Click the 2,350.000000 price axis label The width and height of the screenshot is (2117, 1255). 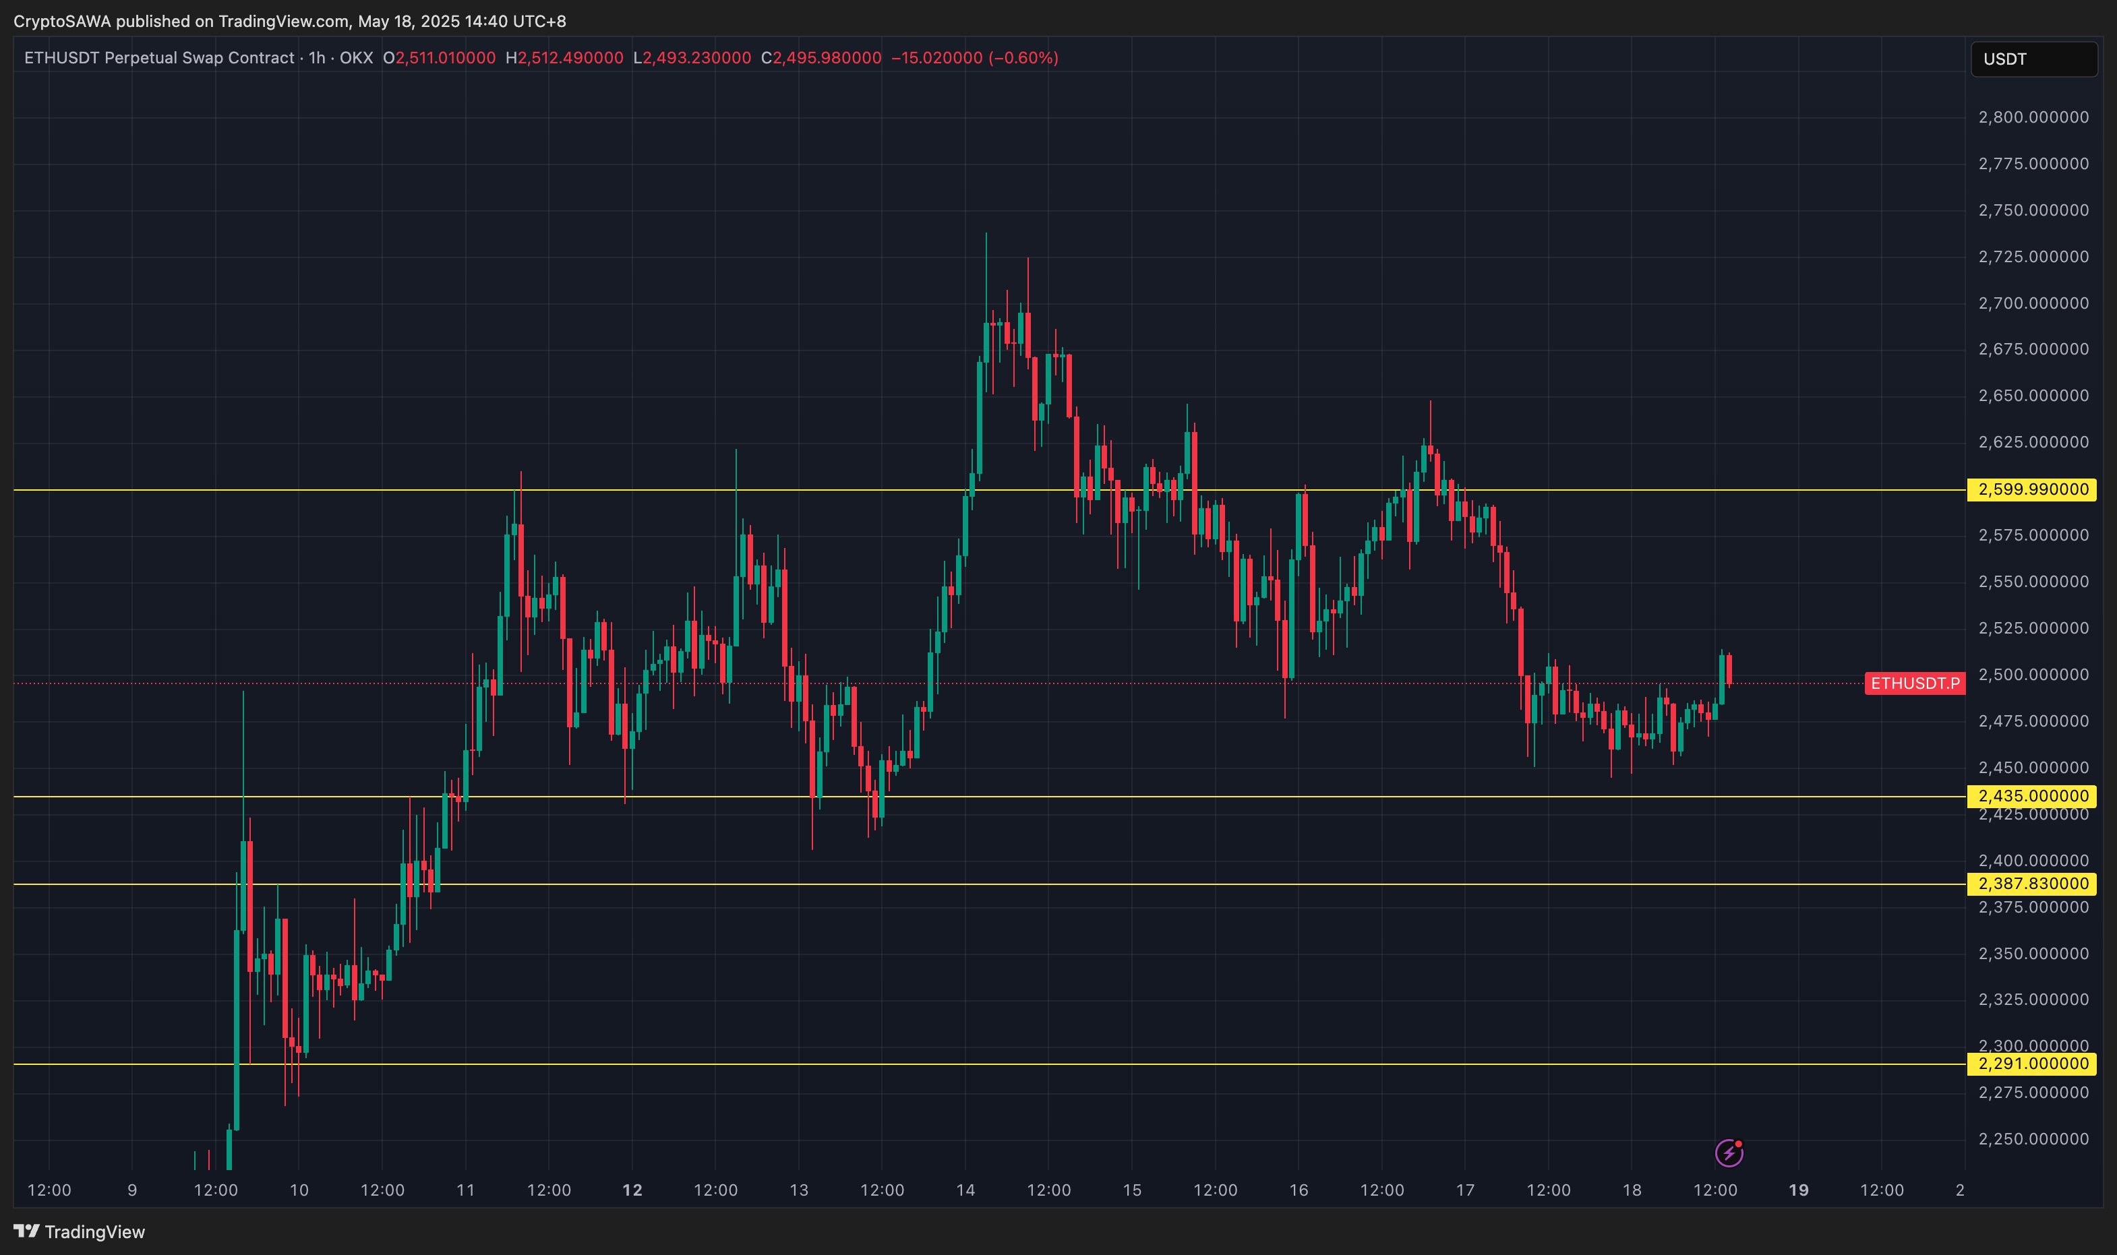pyautogui.click(x=2033, y=953)
